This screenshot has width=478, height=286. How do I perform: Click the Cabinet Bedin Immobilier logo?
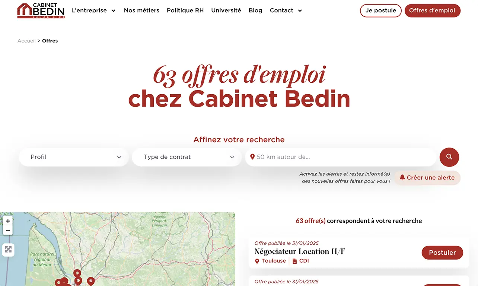[41, 10]
